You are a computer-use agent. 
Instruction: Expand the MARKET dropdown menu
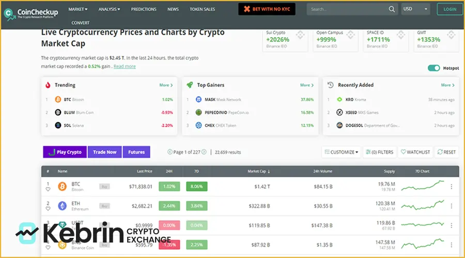(78, 9)
